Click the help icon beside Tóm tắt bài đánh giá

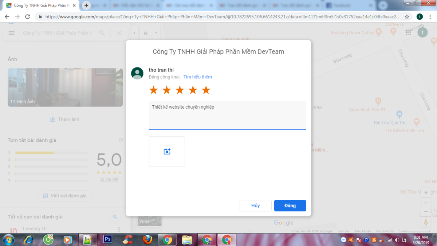pyautogui.click(x=121, y=140)
